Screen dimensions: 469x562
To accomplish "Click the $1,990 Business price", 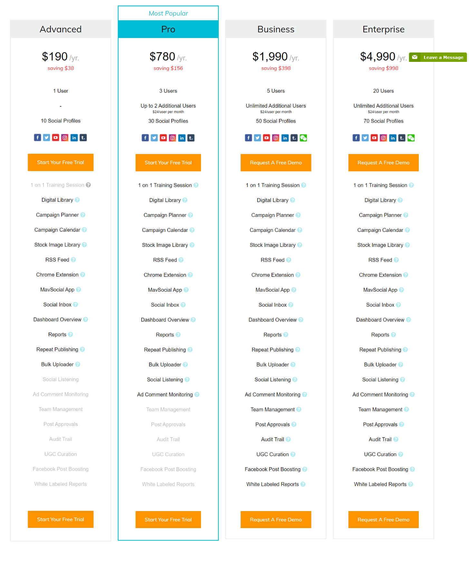I will pyautogui.click(x=270, y=57).
